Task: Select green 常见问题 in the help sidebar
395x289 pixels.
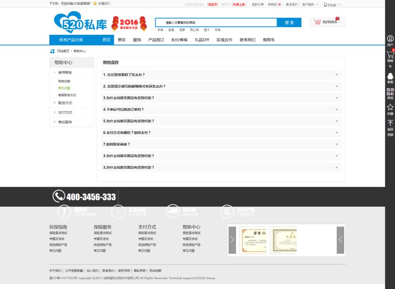Action: pos(64,88)
